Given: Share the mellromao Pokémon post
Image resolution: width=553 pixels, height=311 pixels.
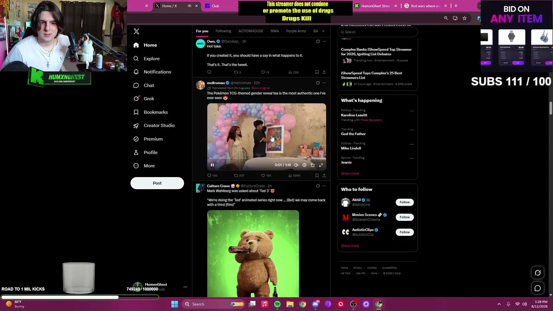Looking at the screenshot, I should (x=324, y=175).
